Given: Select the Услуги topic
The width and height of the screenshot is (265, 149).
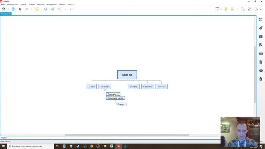Looking at the screenshot, I should (134, 87).
